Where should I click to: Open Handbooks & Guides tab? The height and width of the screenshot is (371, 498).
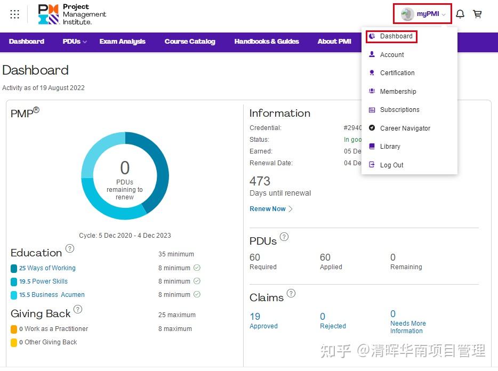point(267,42)
